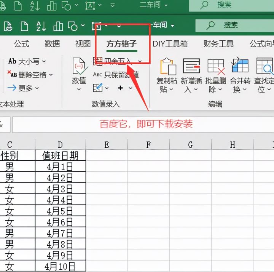Click shapes icon in lower quick-access row
274x272 pixels.
pos(73,26)
